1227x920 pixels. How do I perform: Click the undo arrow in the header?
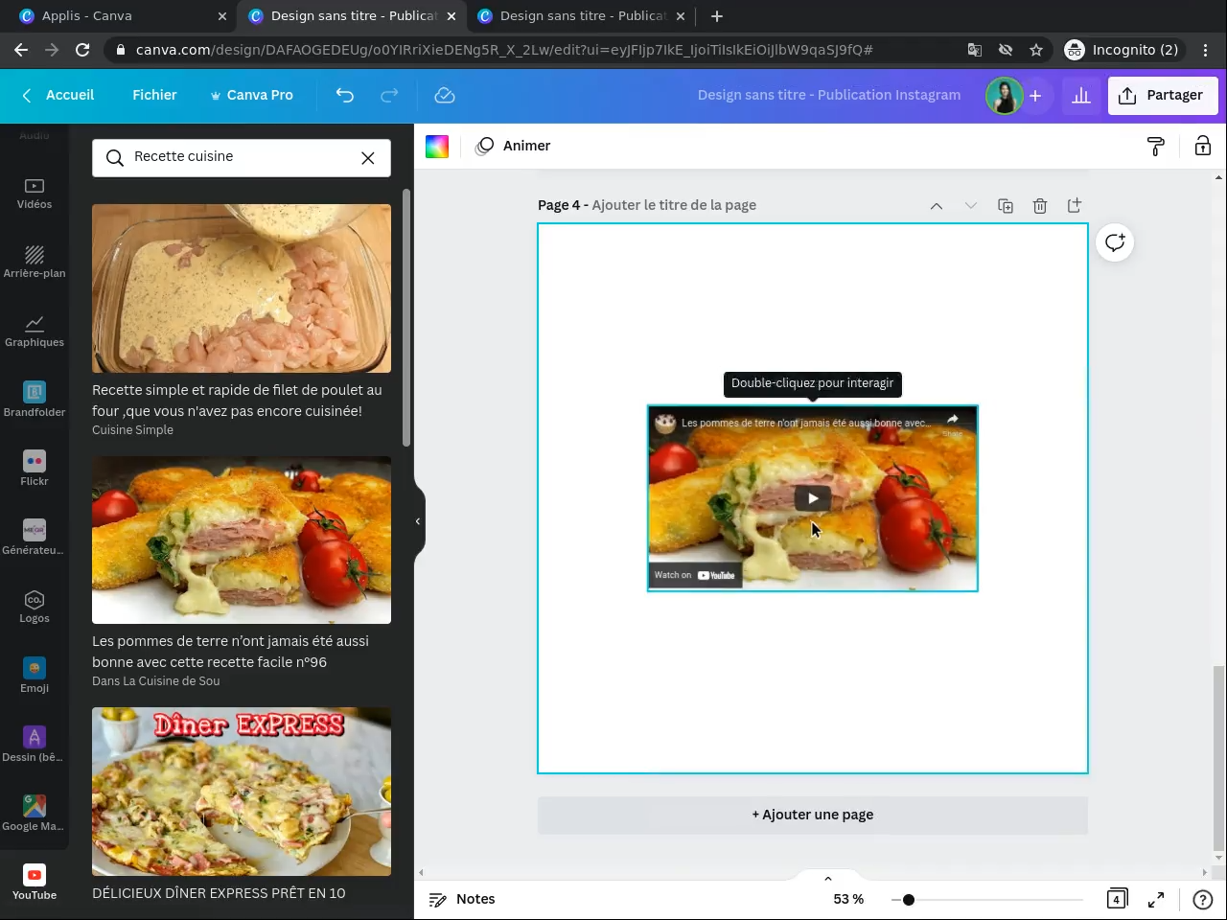pos(345,95)
